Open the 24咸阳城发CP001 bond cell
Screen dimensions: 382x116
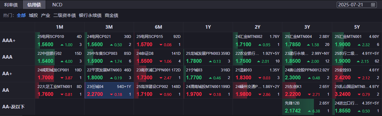click(x=60, y=74)
